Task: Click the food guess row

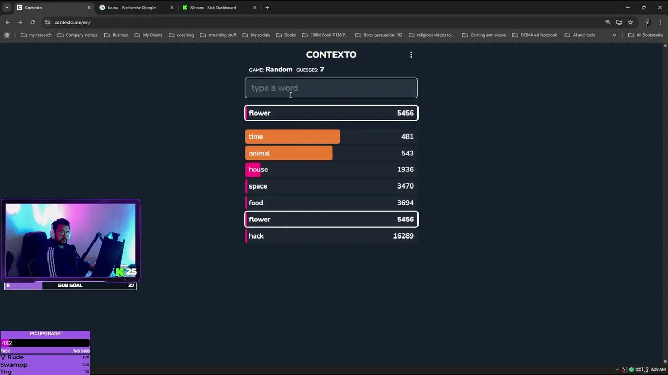Action: pos(331,203)
